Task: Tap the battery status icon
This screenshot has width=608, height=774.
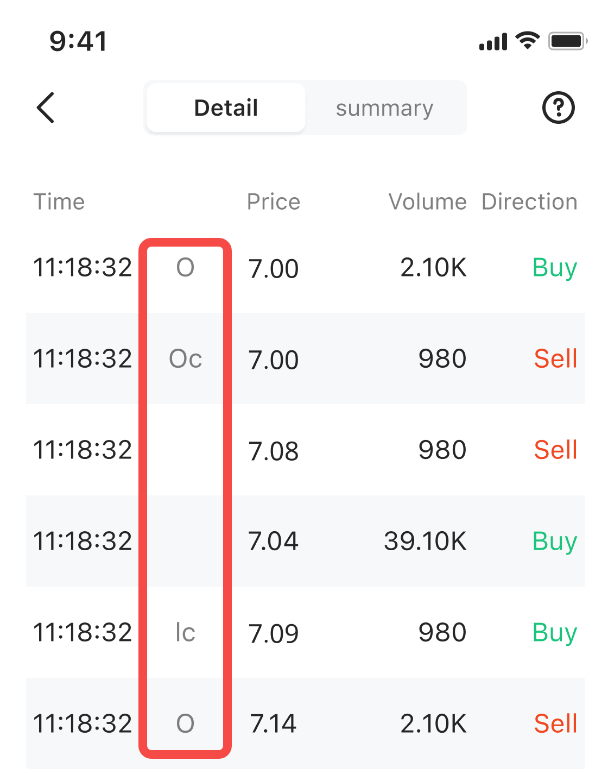Action: 567,41
